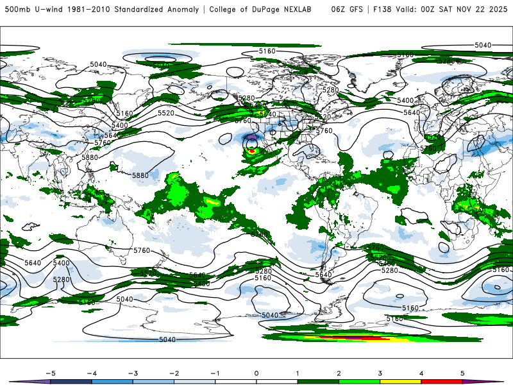This screenshot has width=513, height=385.
Task: Click the '5' colorbar tick label
Action: [462, 373]
